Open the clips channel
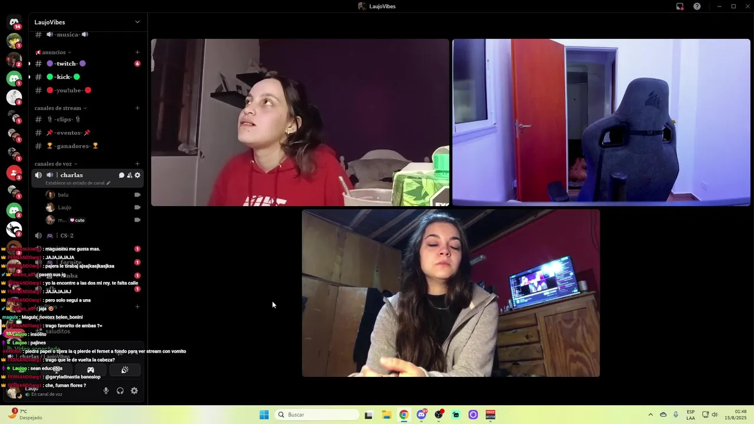This screenshot has width=754, height=424. (88, 120)
